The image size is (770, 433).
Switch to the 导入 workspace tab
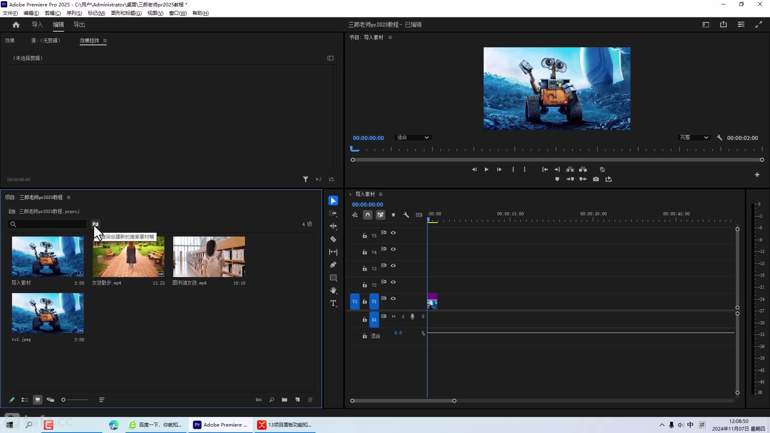[x=37, y=24]
